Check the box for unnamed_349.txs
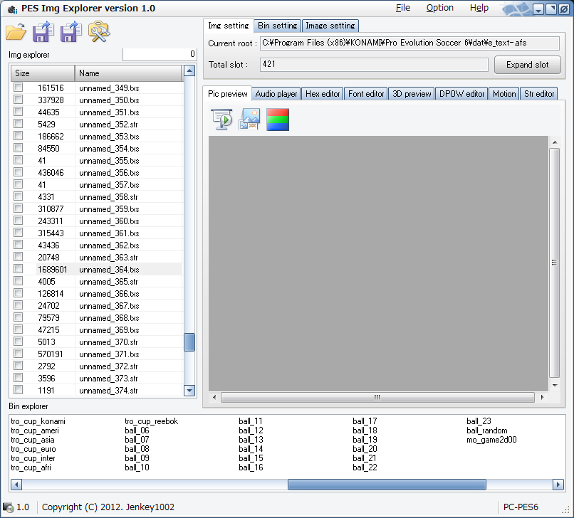 19,88
